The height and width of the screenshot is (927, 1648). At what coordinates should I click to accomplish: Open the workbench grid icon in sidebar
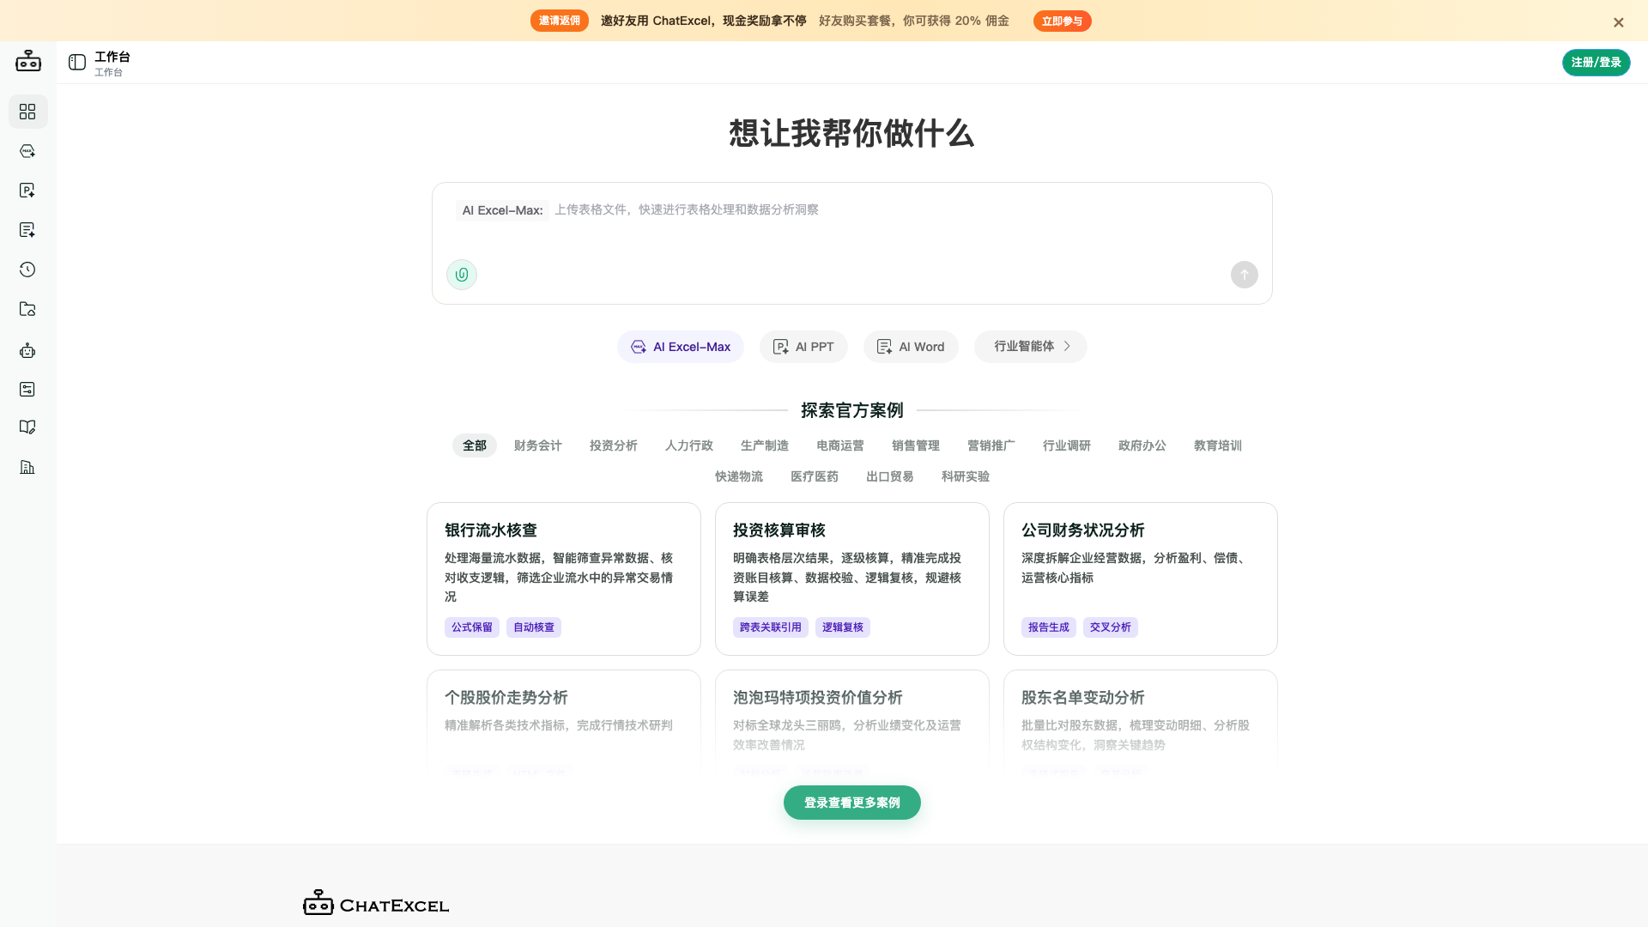point(27,112)
